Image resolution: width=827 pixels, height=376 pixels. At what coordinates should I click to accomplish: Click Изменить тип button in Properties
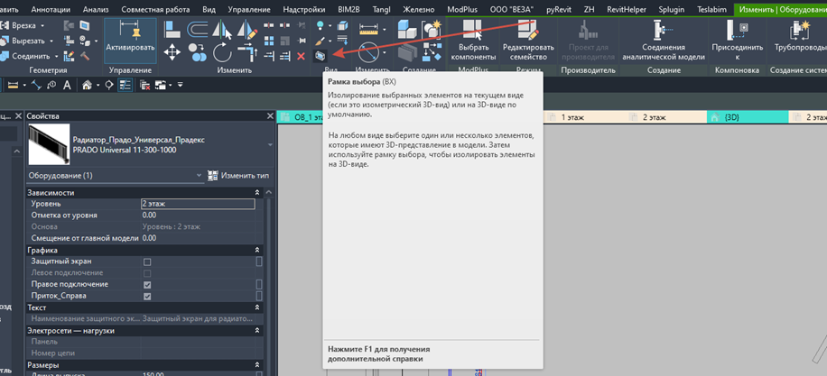(239, 175)
